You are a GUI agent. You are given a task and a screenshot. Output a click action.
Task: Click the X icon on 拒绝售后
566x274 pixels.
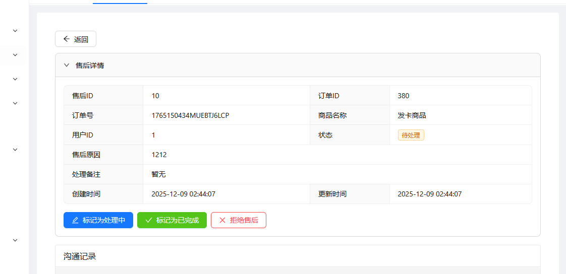tap(222, 220)
